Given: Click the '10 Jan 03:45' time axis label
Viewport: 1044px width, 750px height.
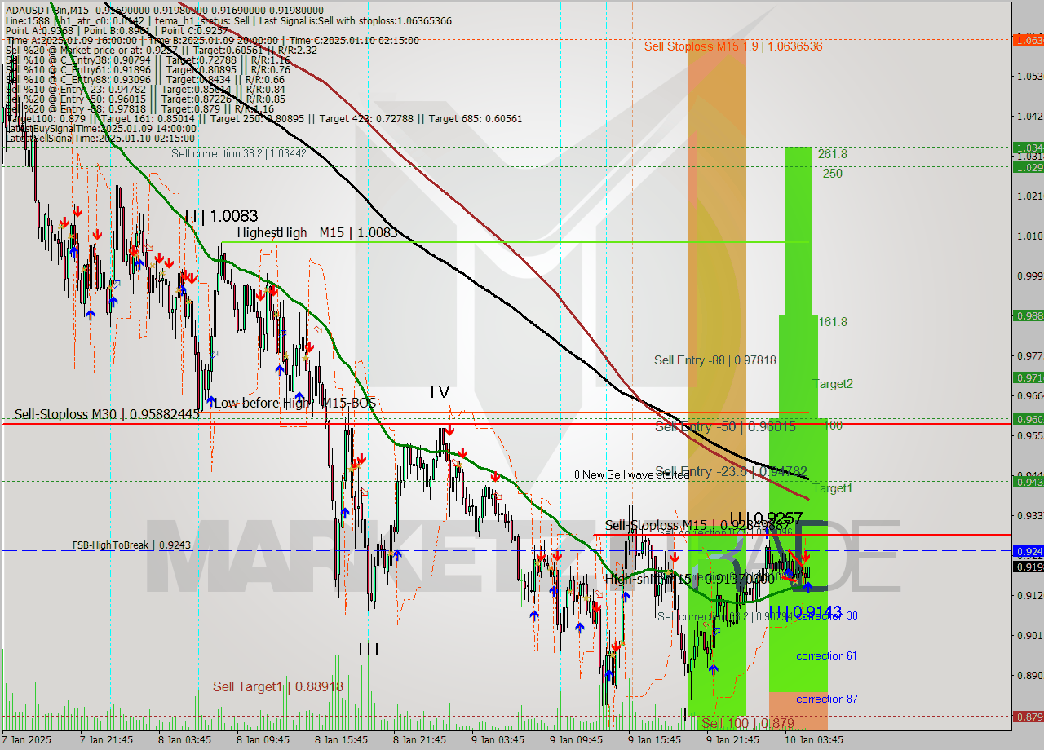Looking at the screenshot, I should coord(816,740).
